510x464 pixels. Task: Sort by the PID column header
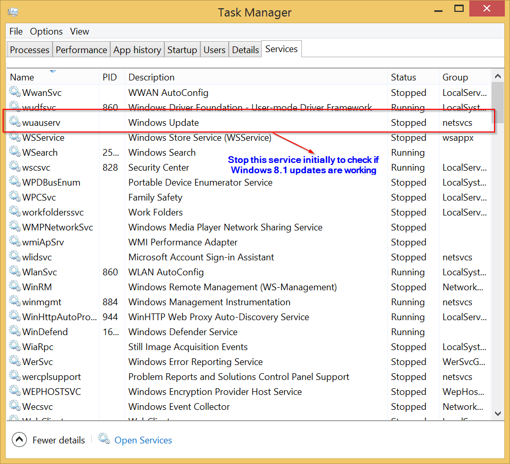point(110,77)
